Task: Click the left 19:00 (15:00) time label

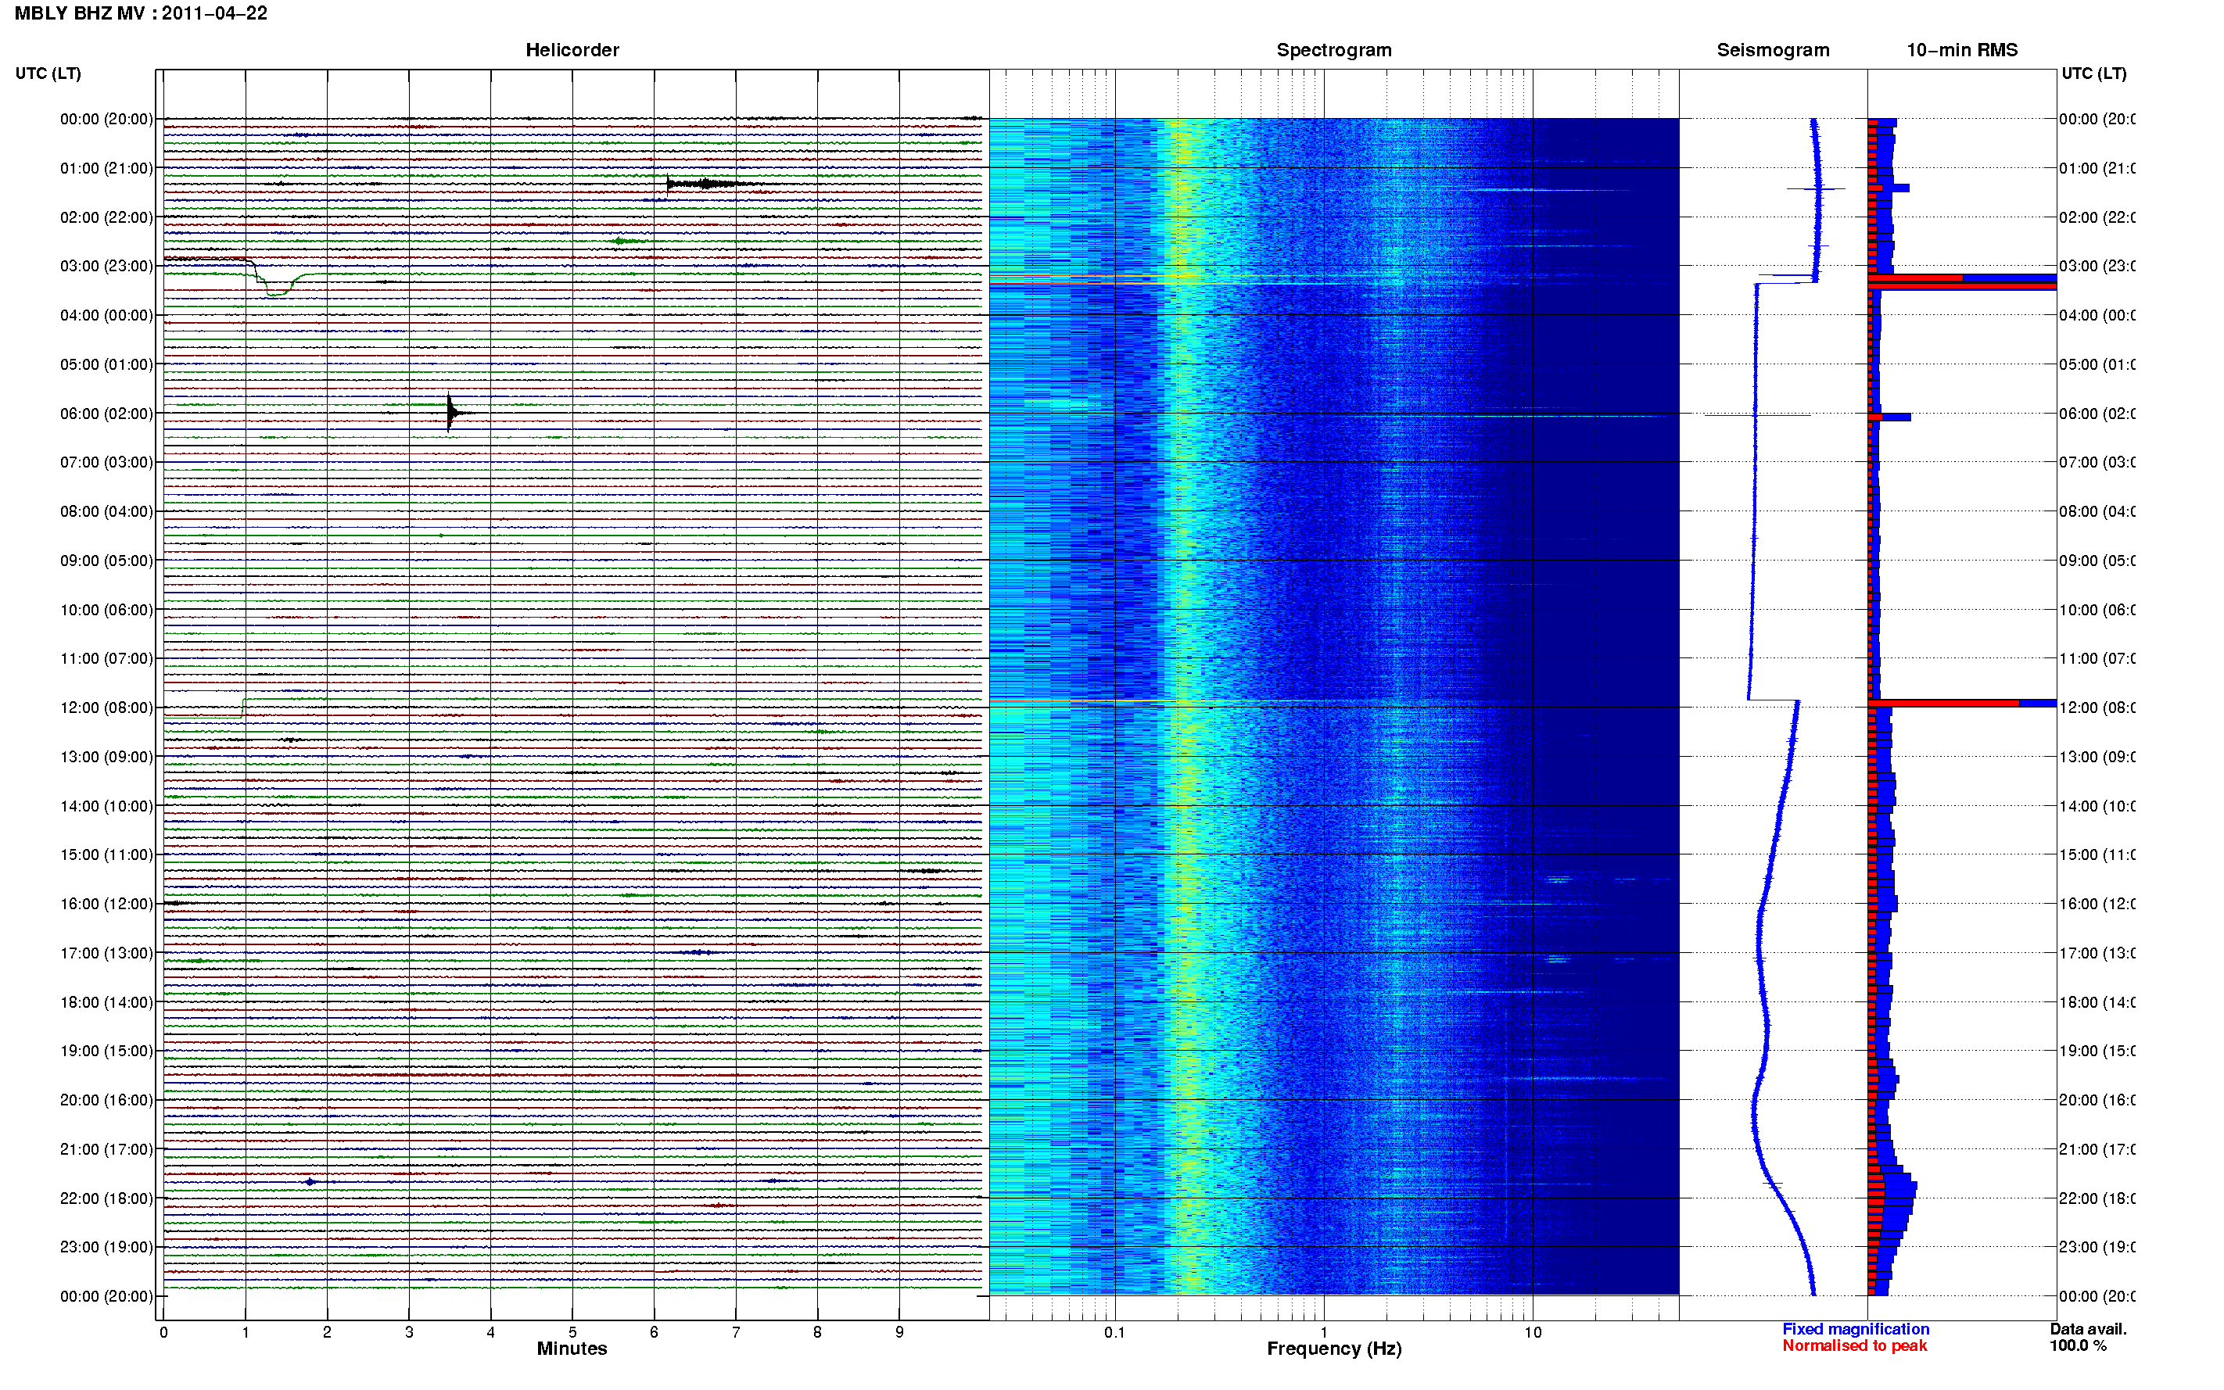Action: coord(106,1050)
